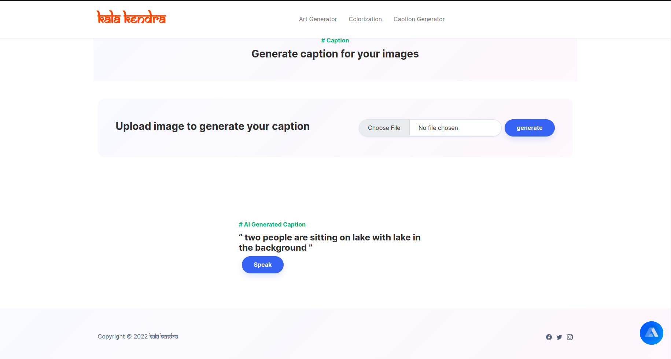Open the Art Generator nav item
671x359 pixels.
pyautogui.click(x=318, y=19)
